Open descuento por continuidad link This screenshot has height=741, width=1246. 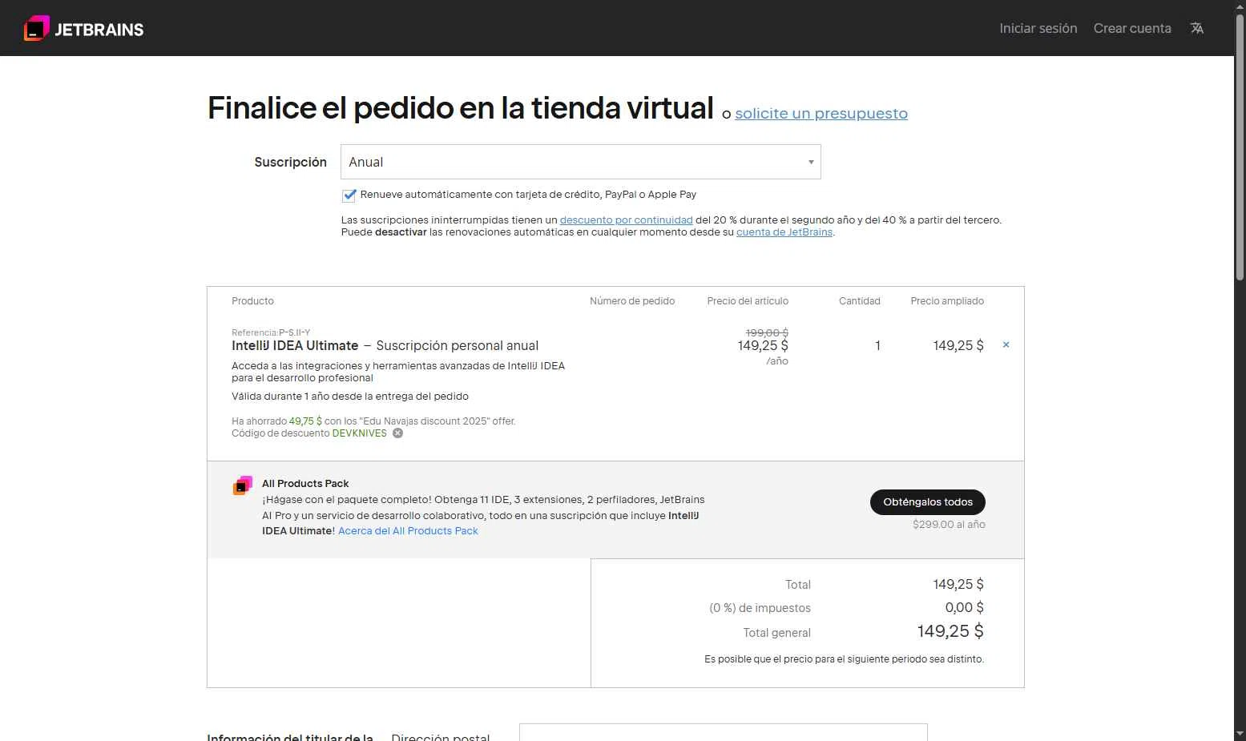tap(626, 219)
